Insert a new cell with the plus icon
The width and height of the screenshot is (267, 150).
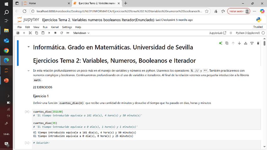click(x=24, y=33)
